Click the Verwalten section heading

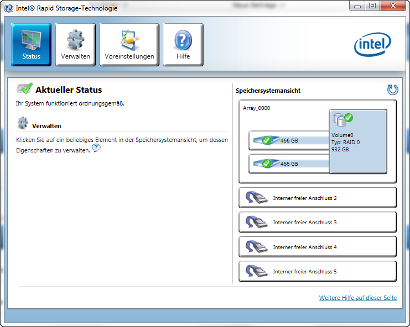[x=46, y=126]
